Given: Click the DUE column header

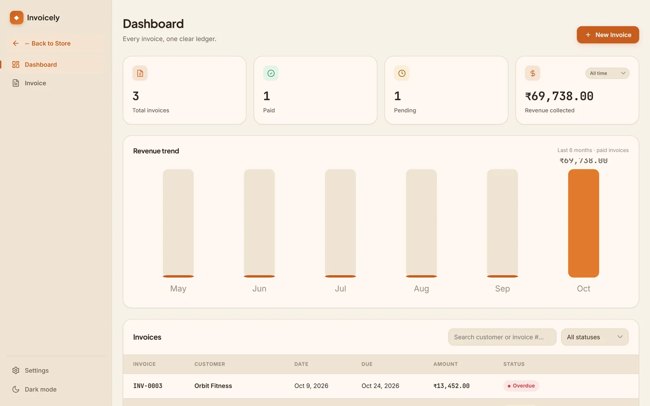Looking at the screenshot, I should tap(367, 364).
